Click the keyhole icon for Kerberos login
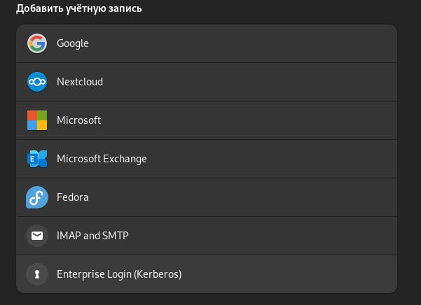 pyautogui.click(x=36, y=274)
